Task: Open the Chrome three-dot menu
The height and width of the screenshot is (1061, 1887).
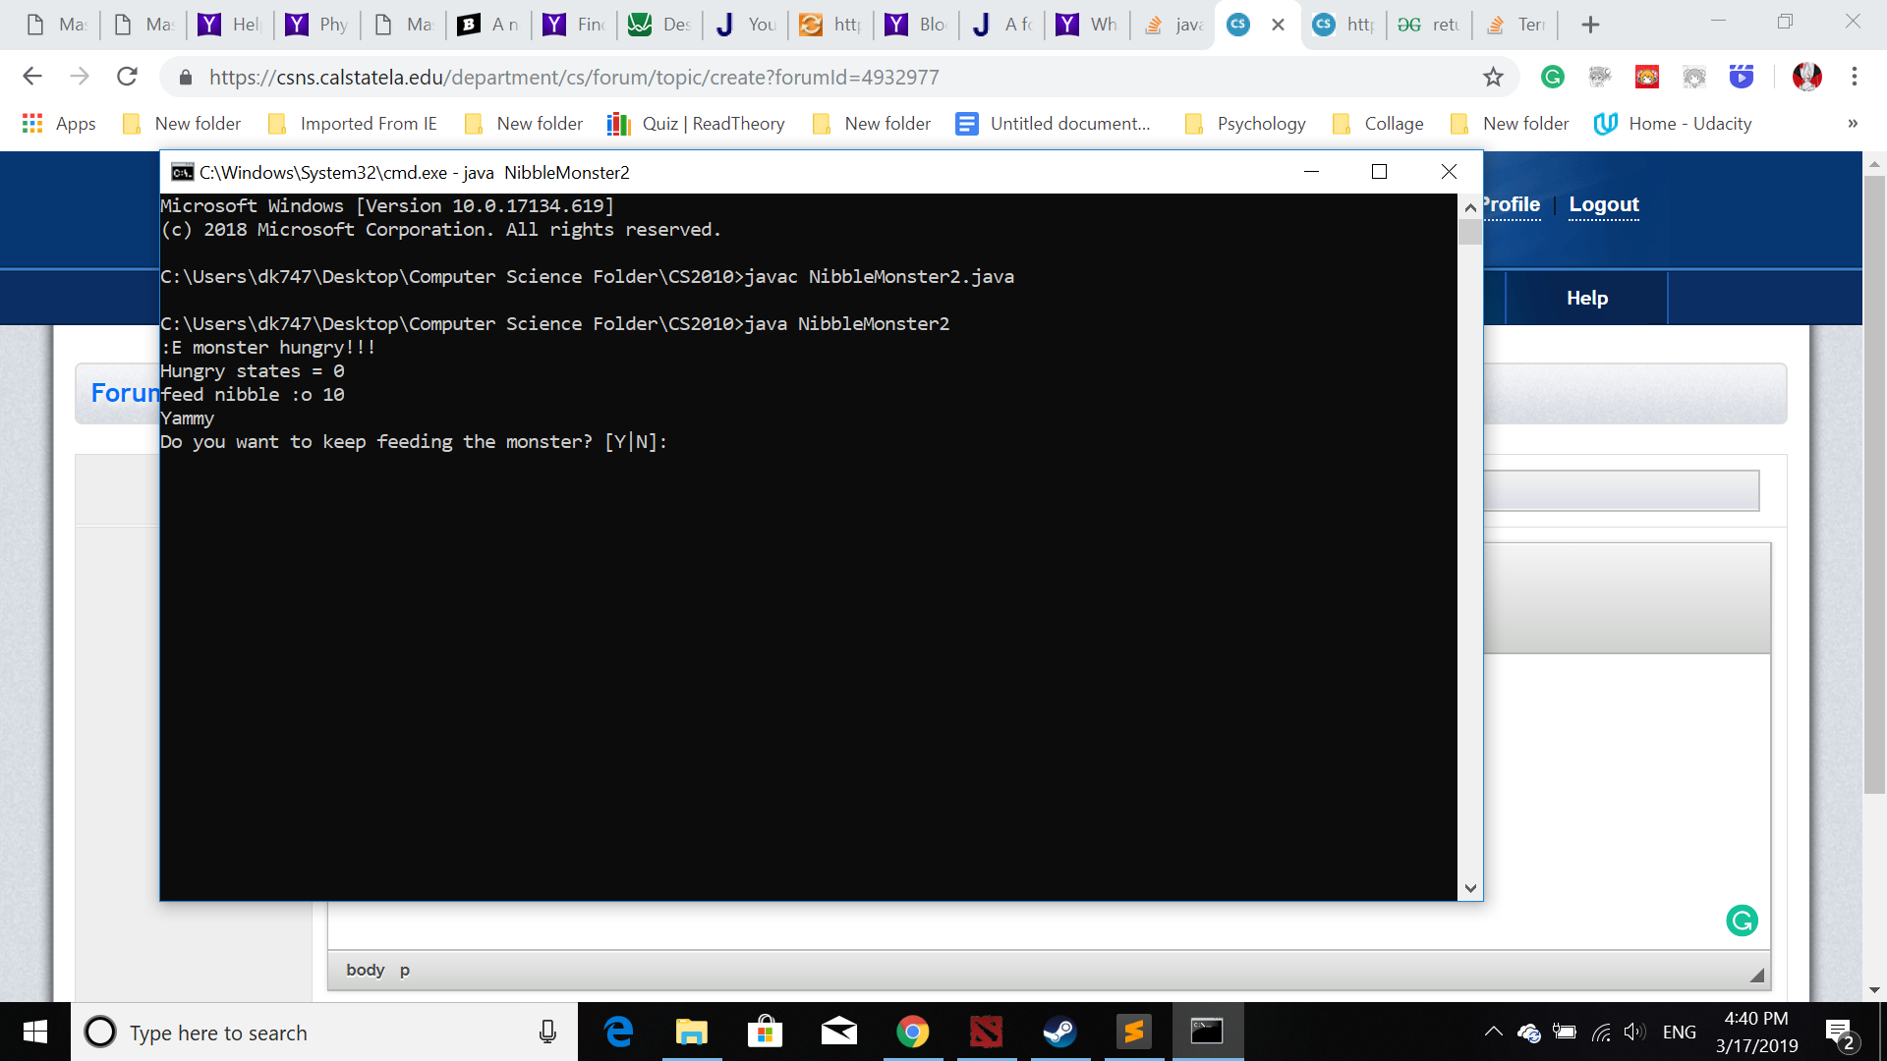Action: point(1855,77)
